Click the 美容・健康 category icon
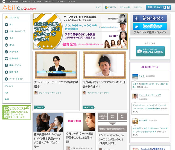 click(6, 52)
